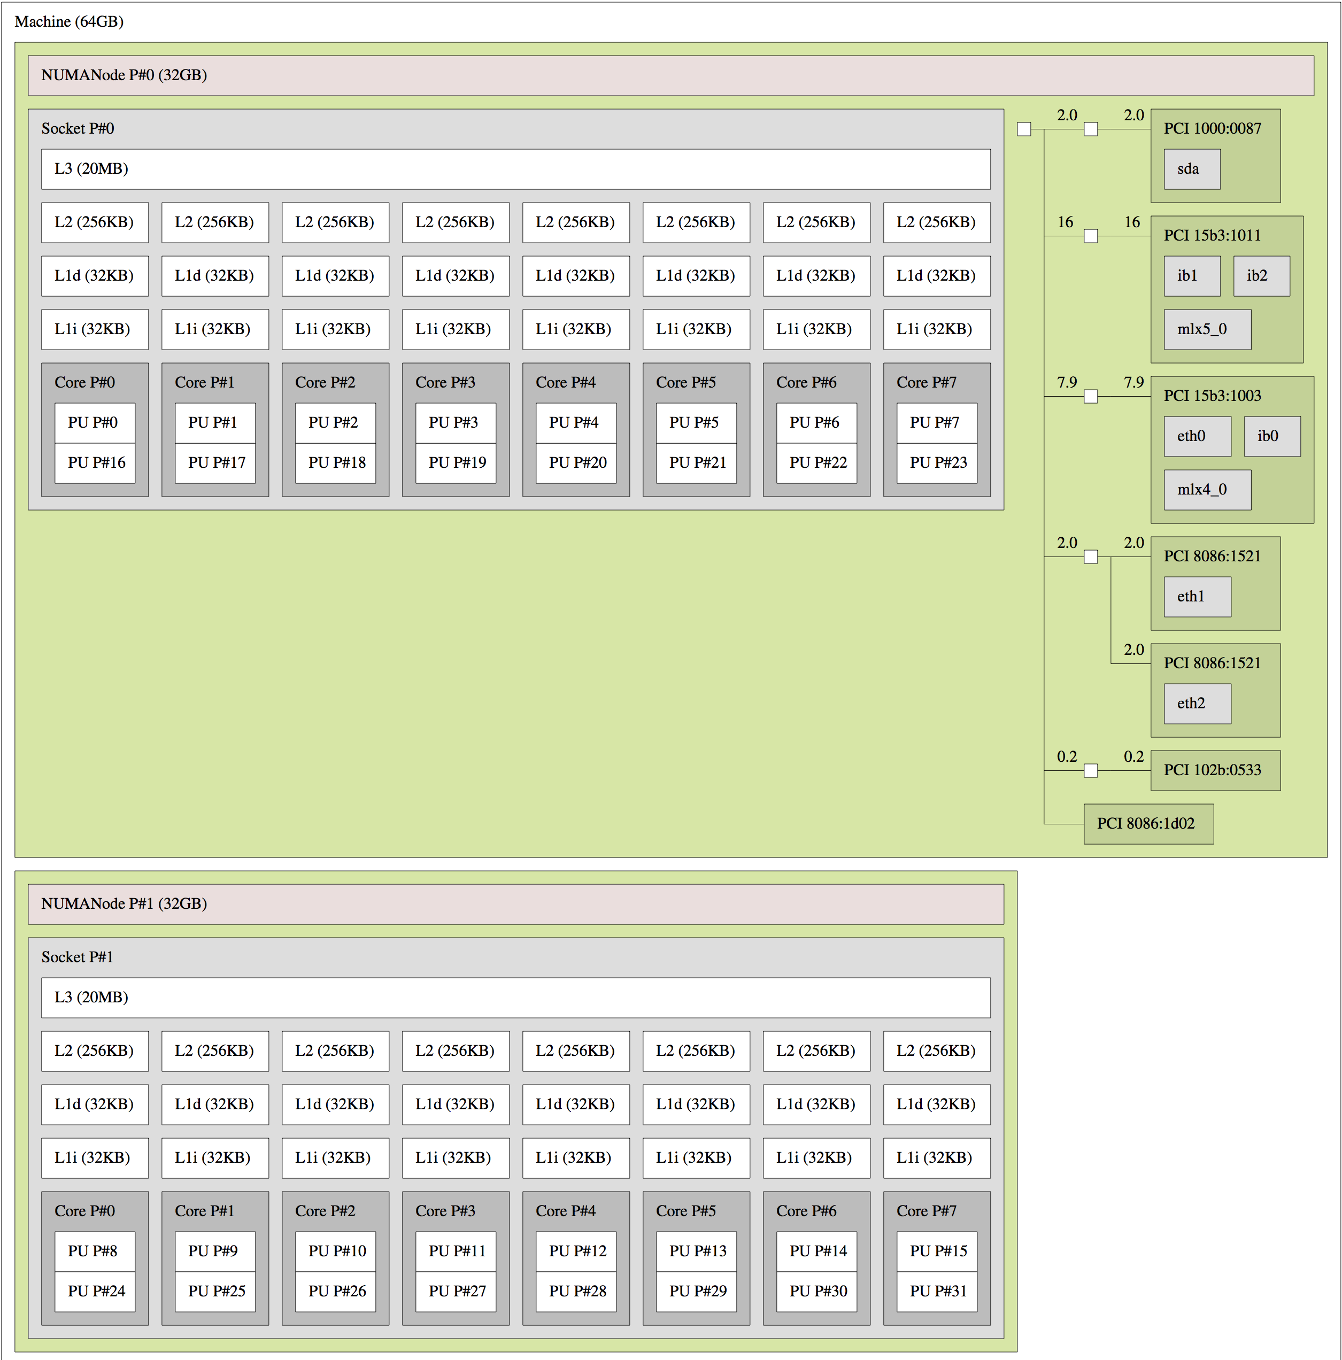Click the eth2 interface box
The image size is (1342, 1360).
point(1197,704)
